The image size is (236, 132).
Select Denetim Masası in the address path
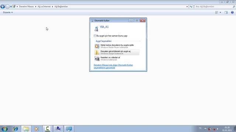click(x=26, y=7)
